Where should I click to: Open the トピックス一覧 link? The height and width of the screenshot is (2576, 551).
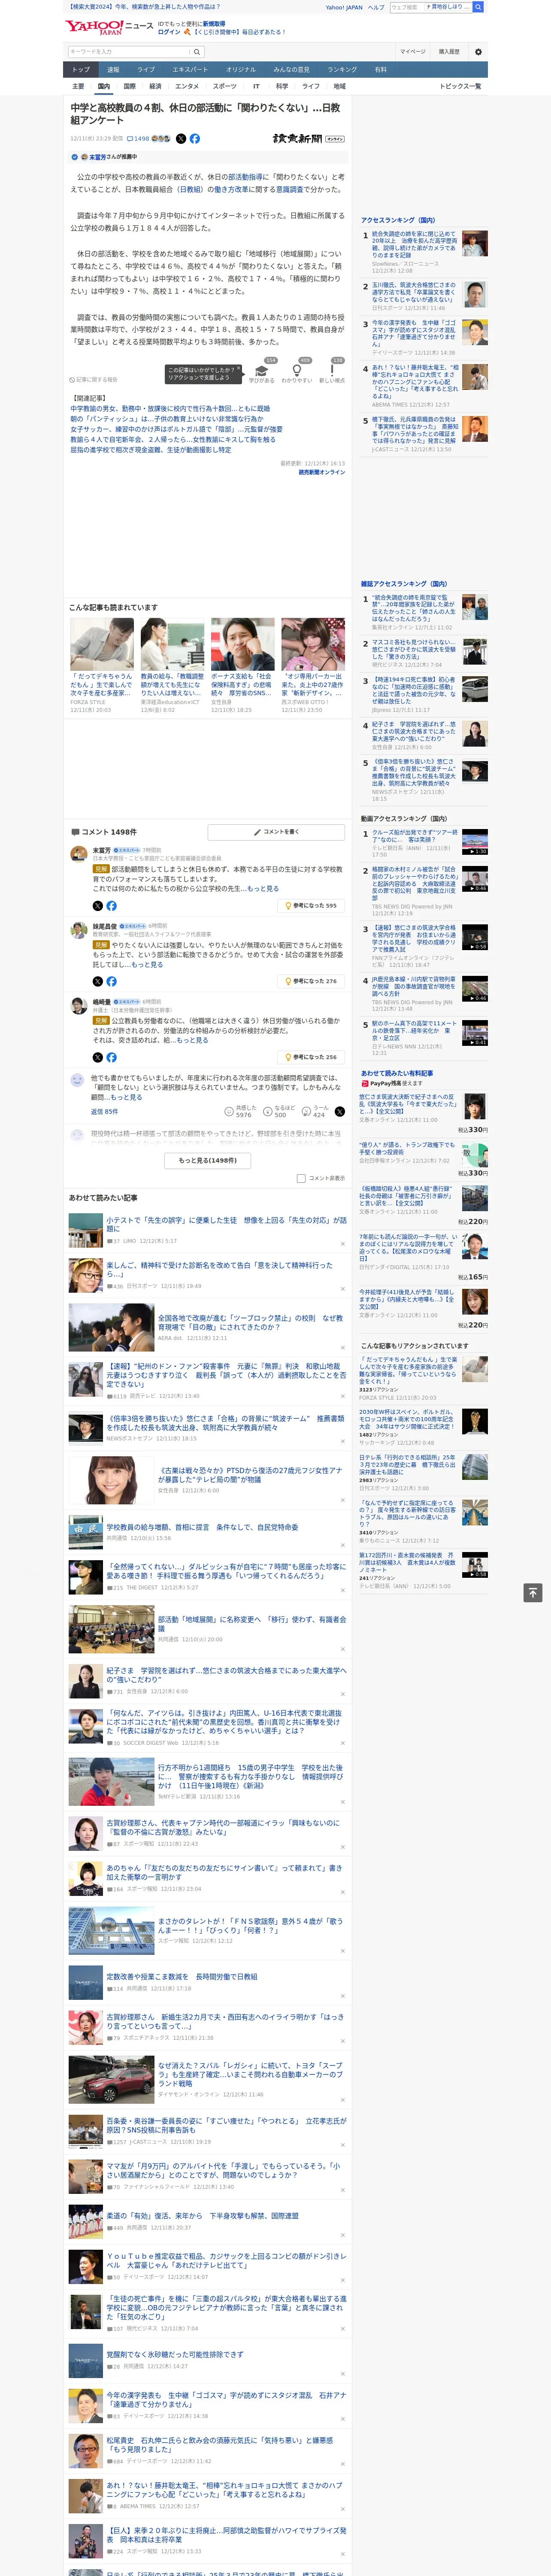(460, 86)
